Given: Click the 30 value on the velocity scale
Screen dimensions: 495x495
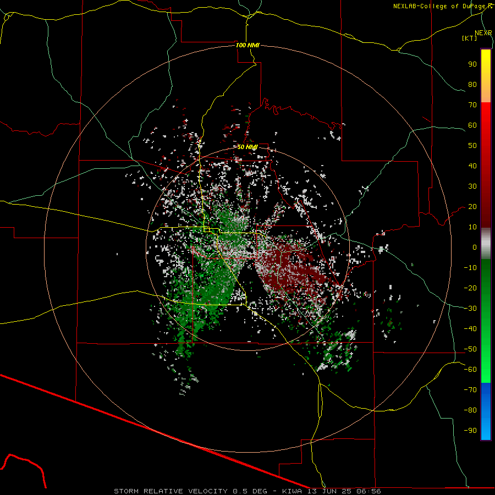Looking at the screenshot, I should coord(472,186).
